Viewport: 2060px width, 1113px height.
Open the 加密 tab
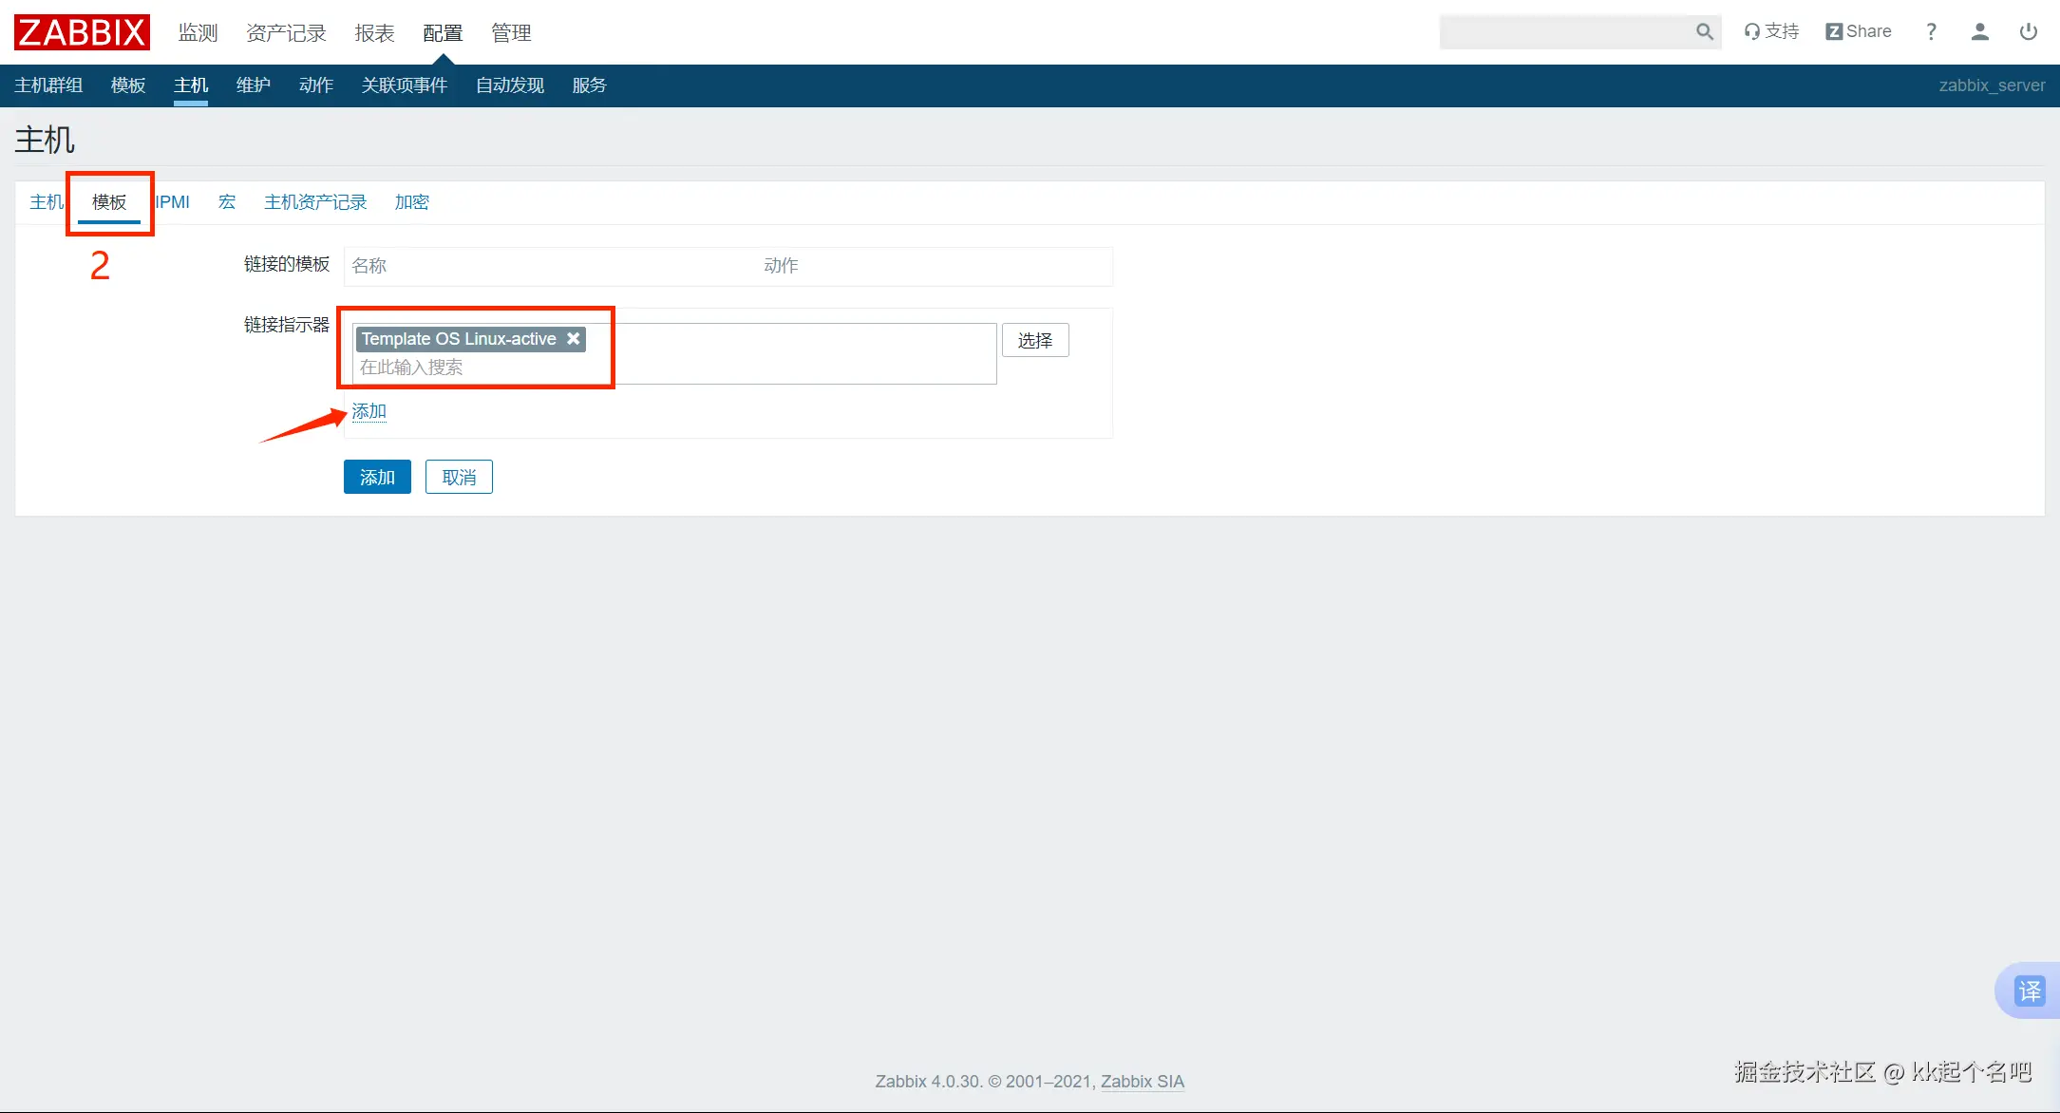click(x=411, y=202)
